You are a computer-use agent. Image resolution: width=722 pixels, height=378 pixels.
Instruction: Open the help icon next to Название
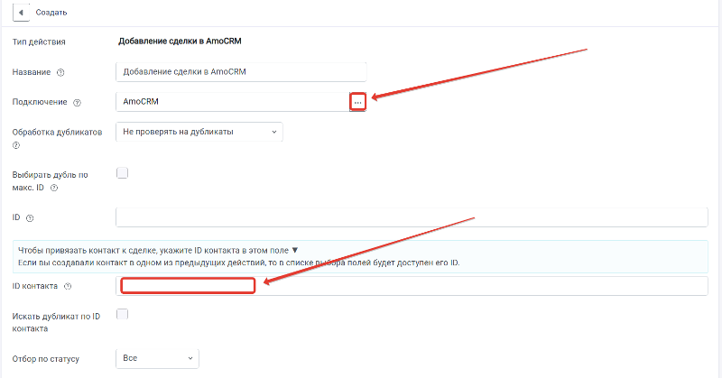tap(60, 73)
